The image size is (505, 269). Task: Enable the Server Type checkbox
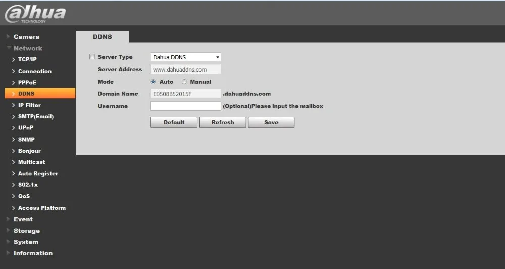(x=92, y=57)
